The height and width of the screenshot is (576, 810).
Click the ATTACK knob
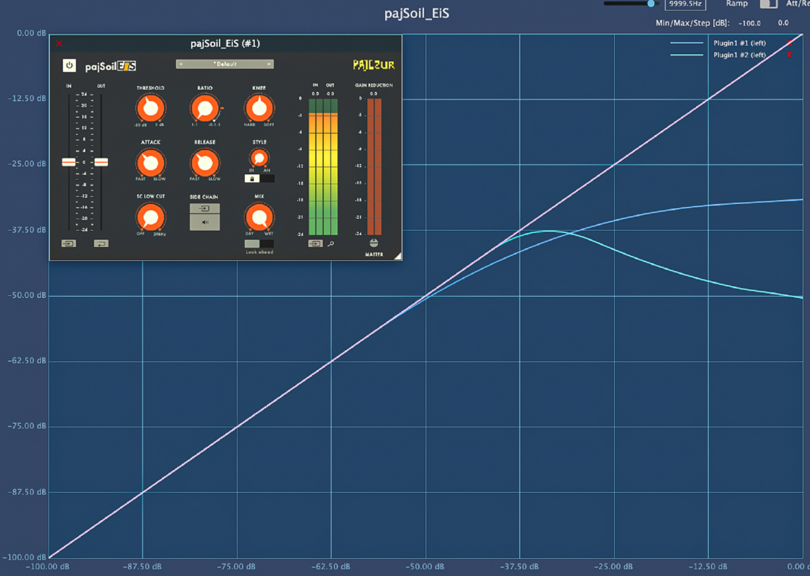click(x=150, y=163)
